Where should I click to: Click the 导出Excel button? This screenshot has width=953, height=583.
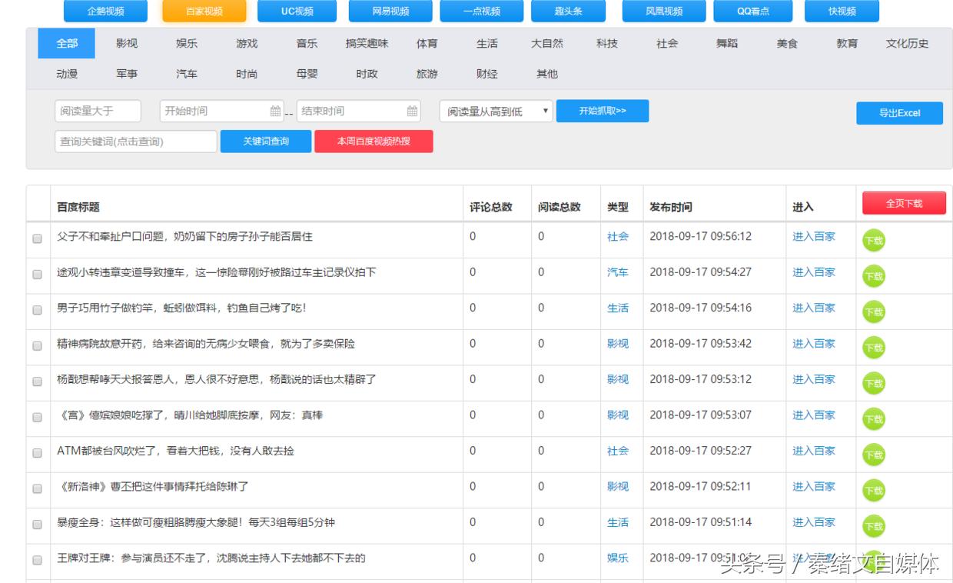[899, 113]
